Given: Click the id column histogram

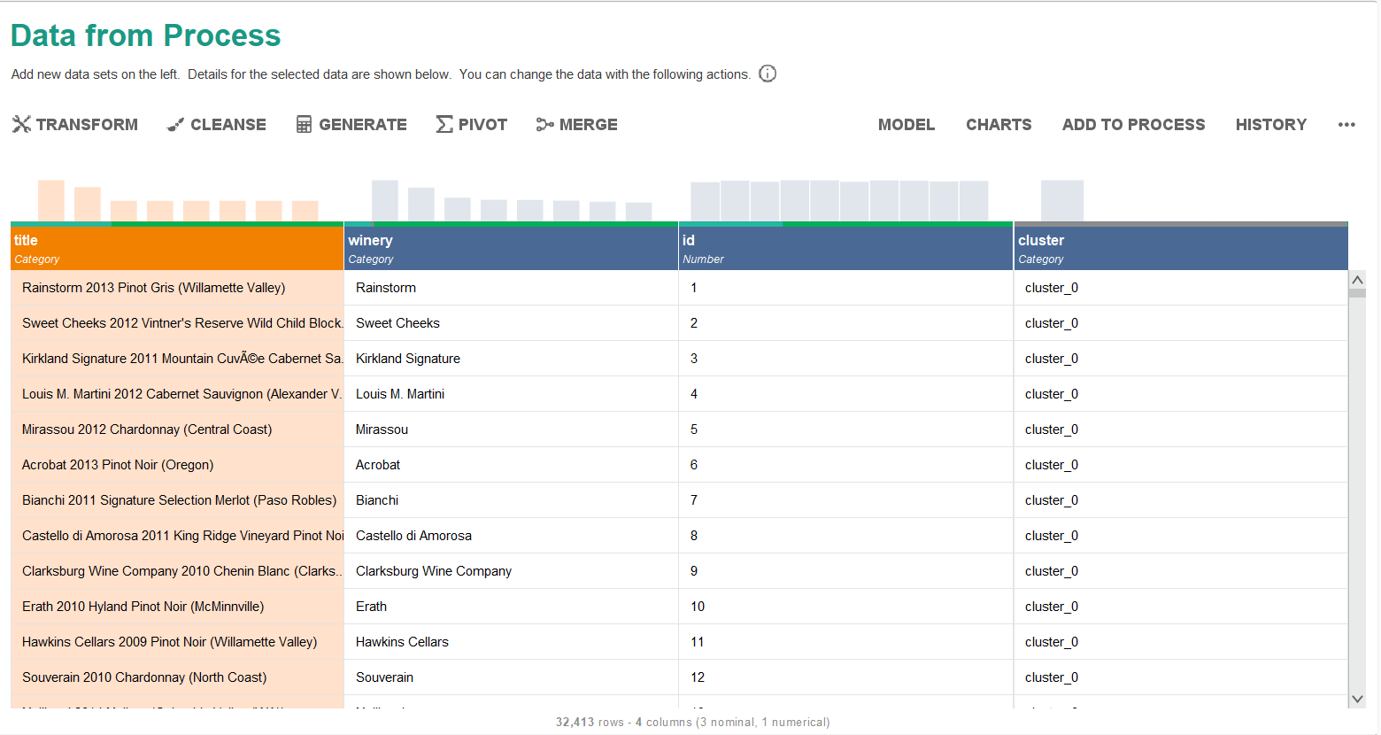Looking at the screenshot, I should pos(839,200).
